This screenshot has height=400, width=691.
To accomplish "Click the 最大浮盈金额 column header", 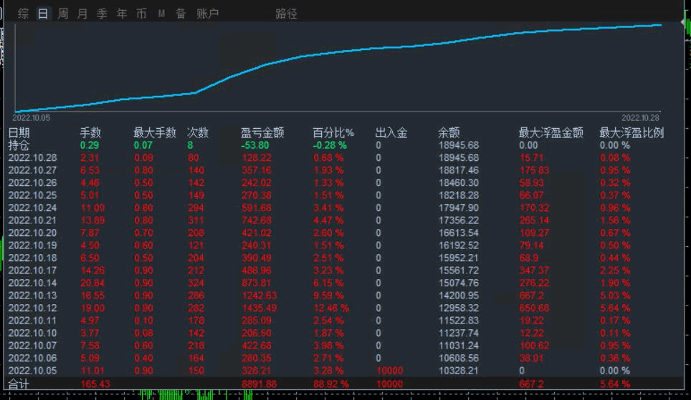I will click(551, 132).
